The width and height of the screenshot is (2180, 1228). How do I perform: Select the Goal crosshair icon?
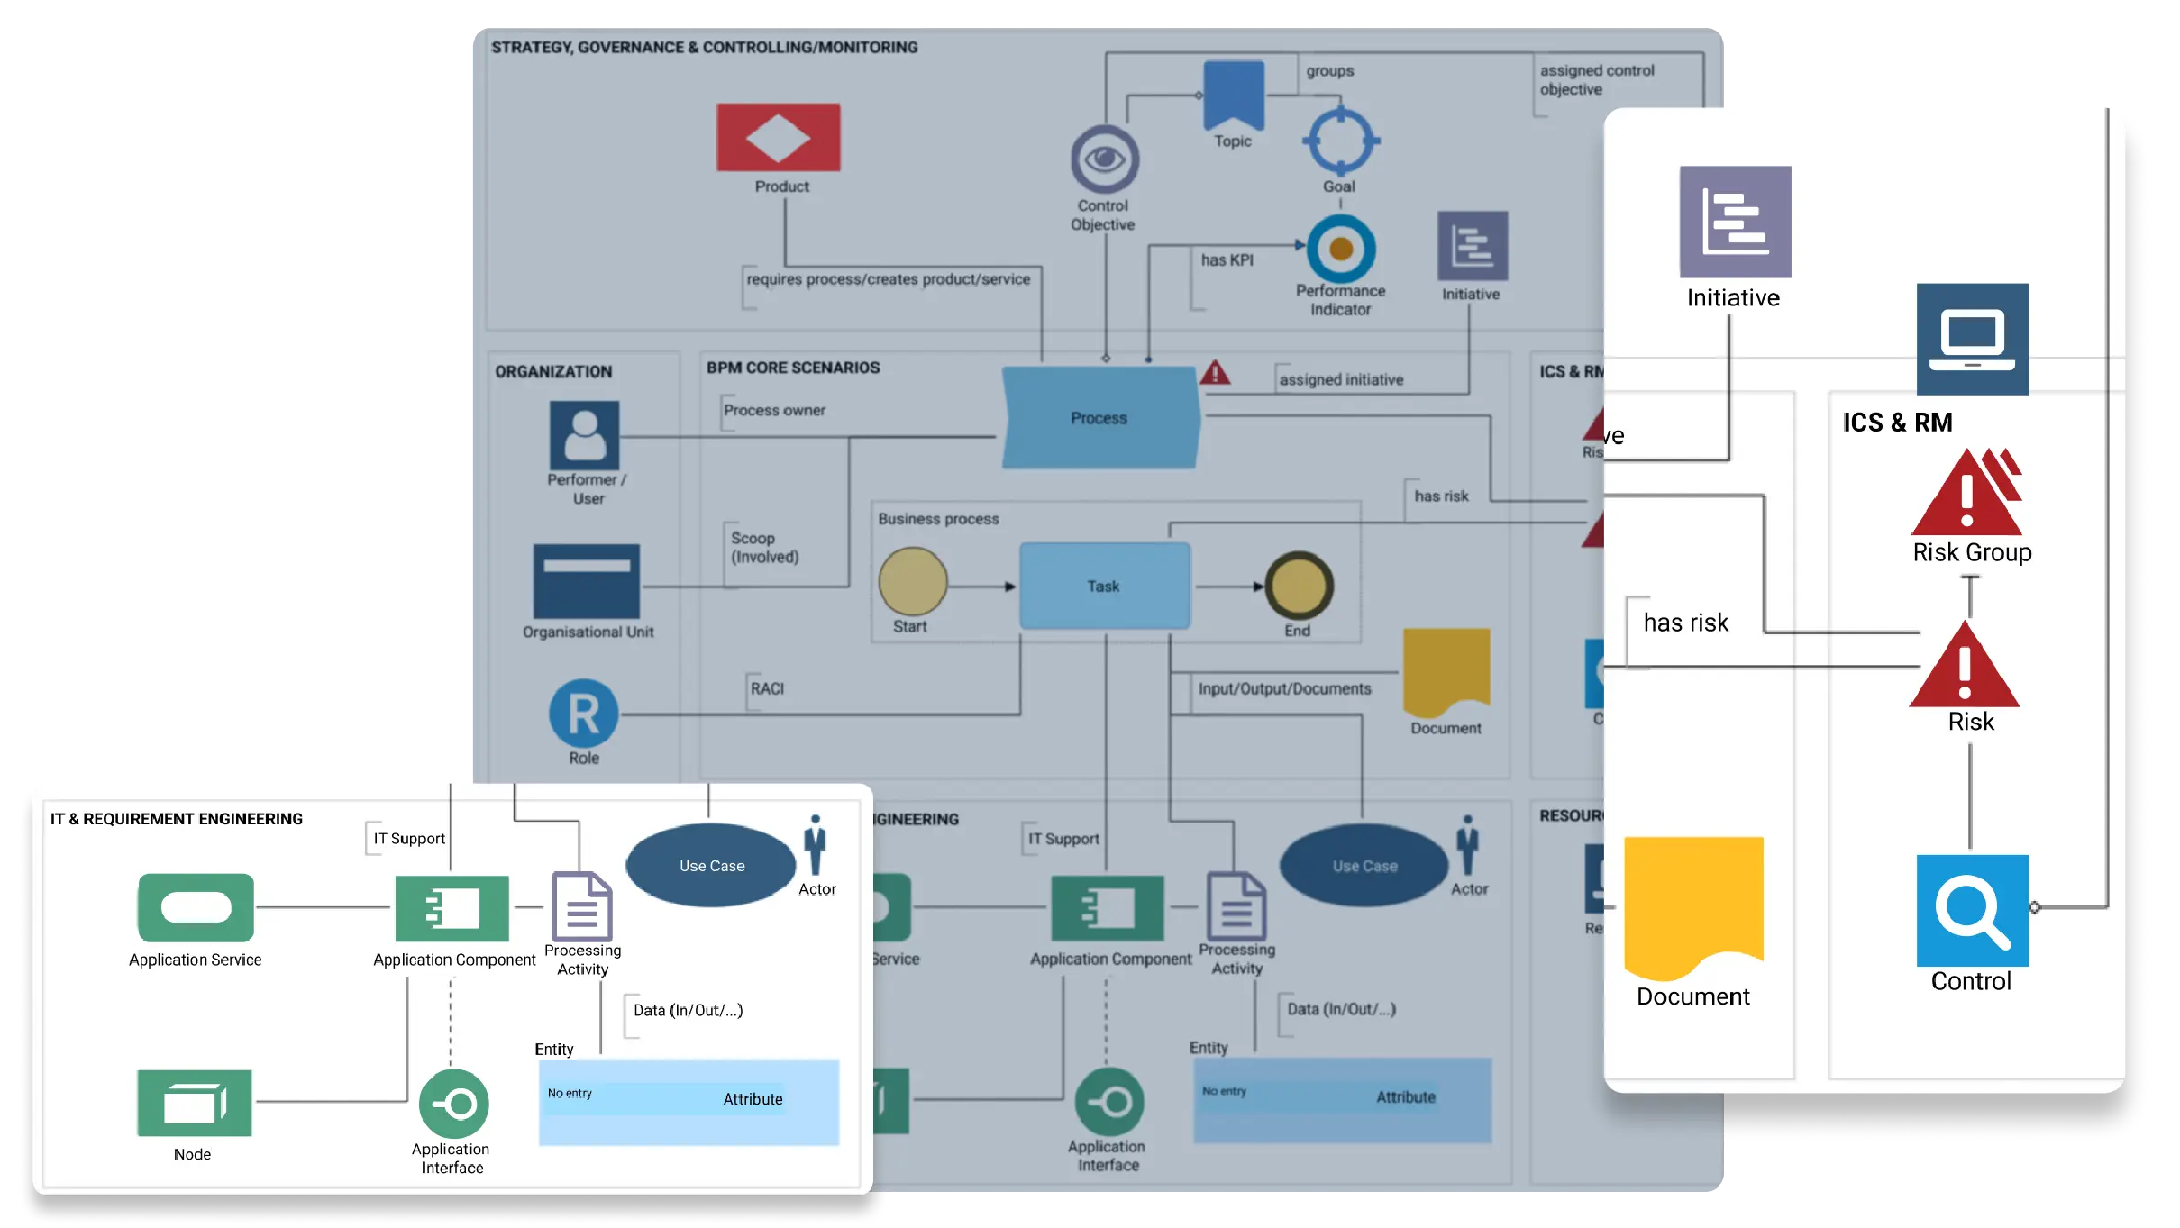[x=1340, y=141]
